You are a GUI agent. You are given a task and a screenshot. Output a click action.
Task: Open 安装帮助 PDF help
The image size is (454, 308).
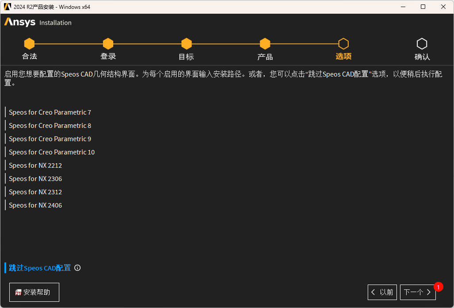point(34,292)
